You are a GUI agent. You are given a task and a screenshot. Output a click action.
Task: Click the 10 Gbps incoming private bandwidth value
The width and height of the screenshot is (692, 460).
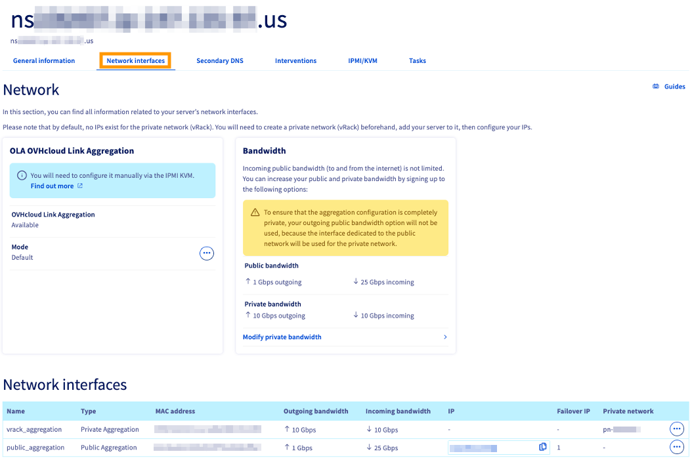tap(383, 316)
